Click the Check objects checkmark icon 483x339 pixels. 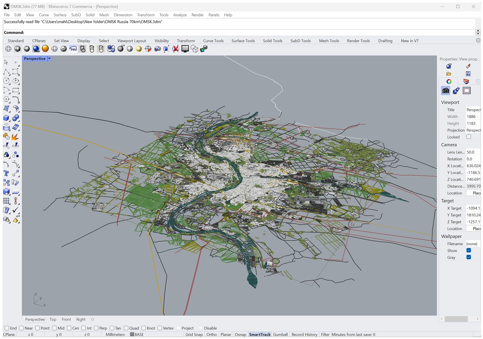pyautogui.click(x=16, y=210)
